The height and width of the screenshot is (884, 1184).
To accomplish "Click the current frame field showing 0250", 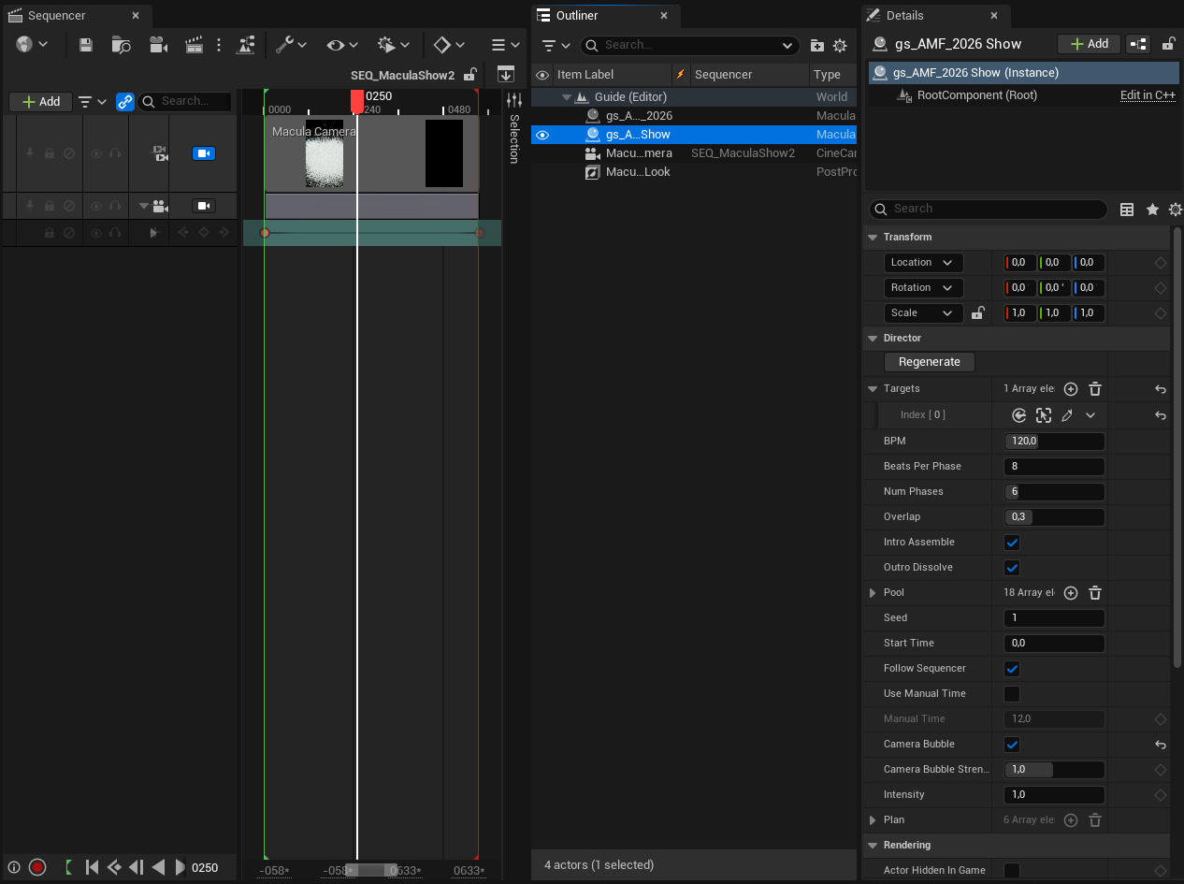I will pos(205,867).
